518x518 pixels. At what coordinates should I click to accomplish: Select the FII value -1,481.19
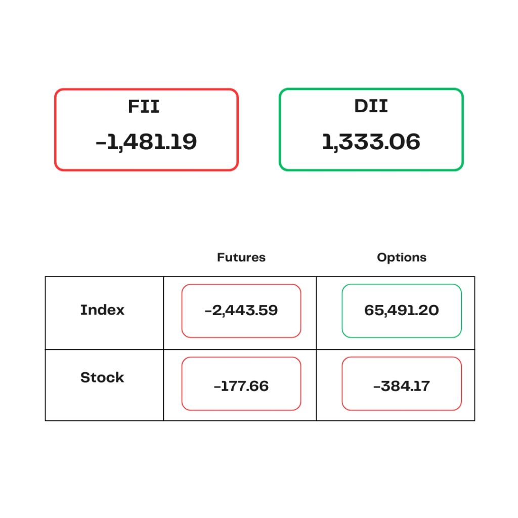[146, 142]
